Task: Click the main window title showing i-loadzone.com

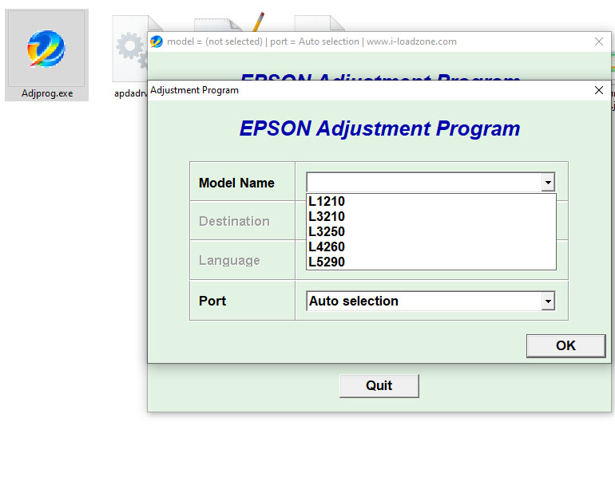Action: click(x=319, y=41)
